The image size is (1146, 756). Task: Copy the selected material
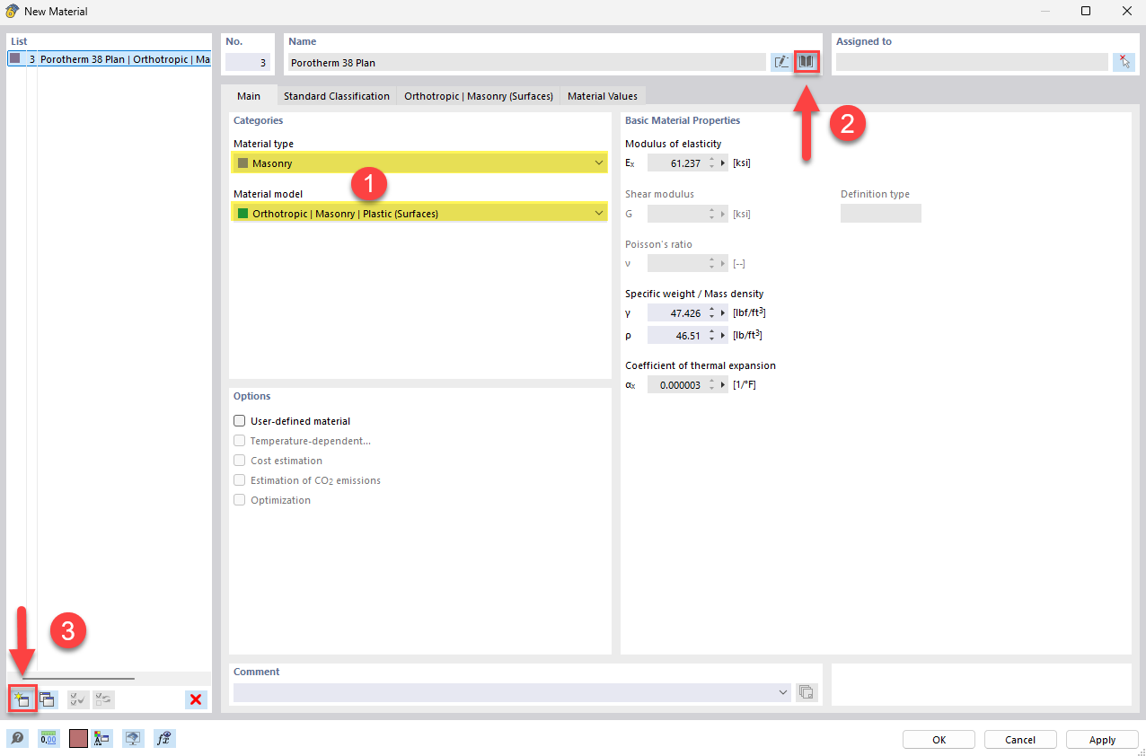click(x=47, y=699)
